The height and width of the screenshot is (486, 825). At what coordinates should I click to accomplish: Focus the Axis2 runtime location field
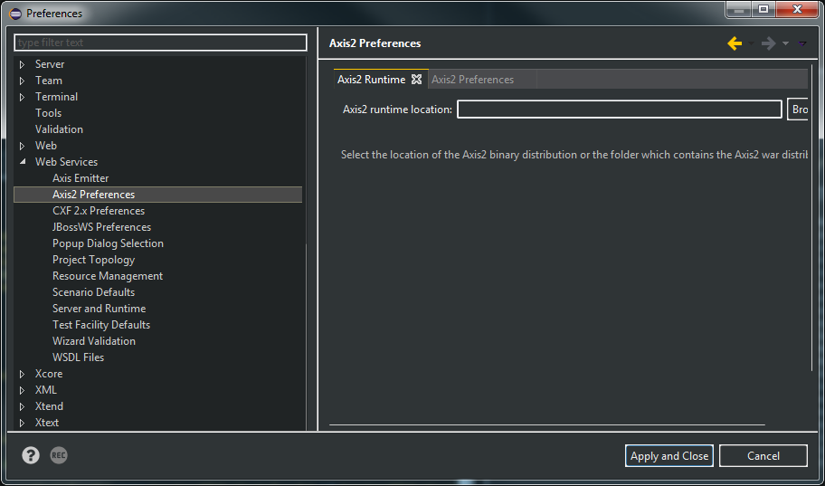click(x=620, y=110)
